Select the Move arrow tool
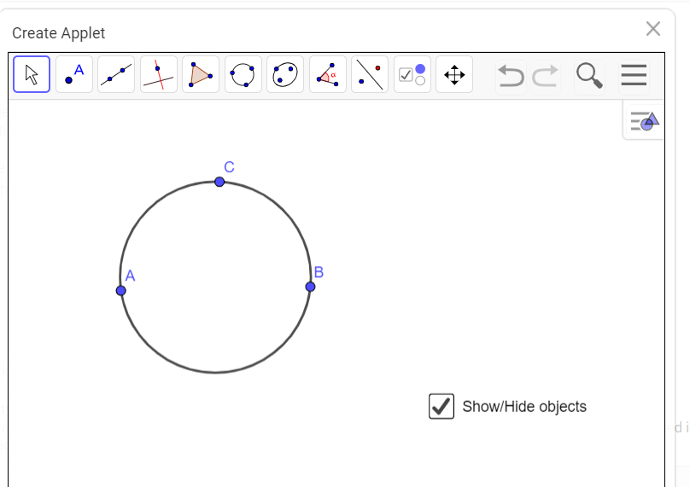Image resolution: width=690 pixels, height=487 pixels. (x=32, y=74)
